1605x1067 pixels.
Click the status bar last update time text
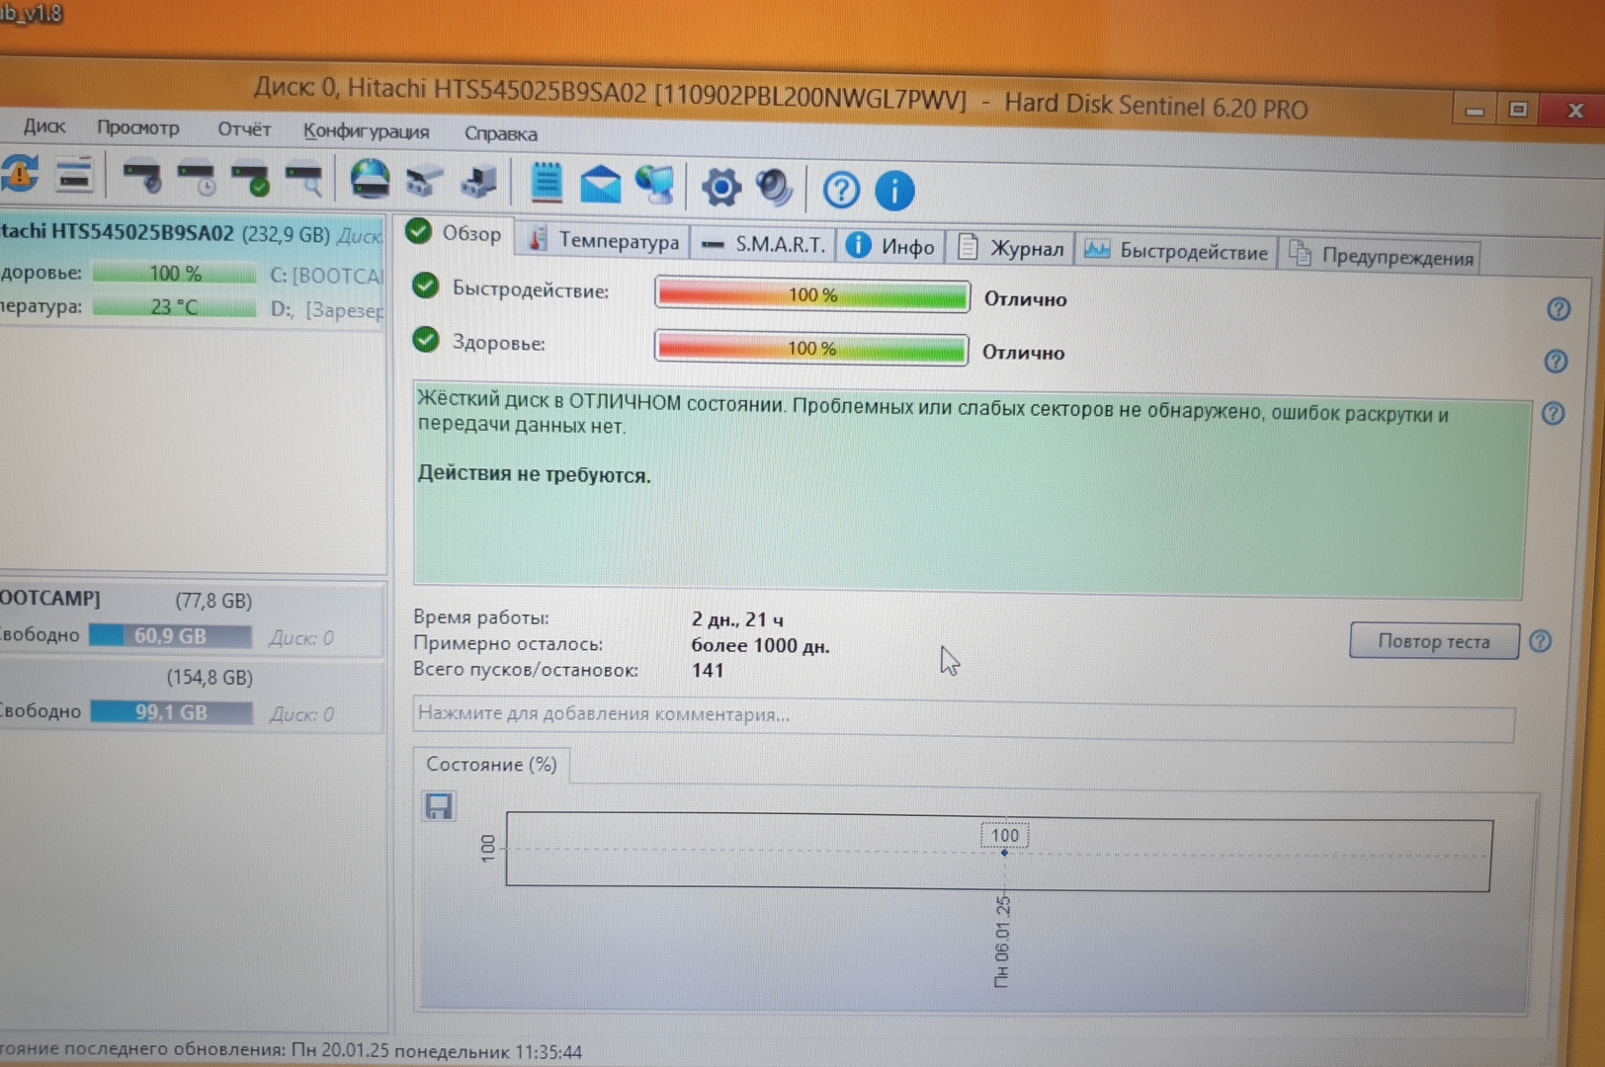[x=292, y=1050]
